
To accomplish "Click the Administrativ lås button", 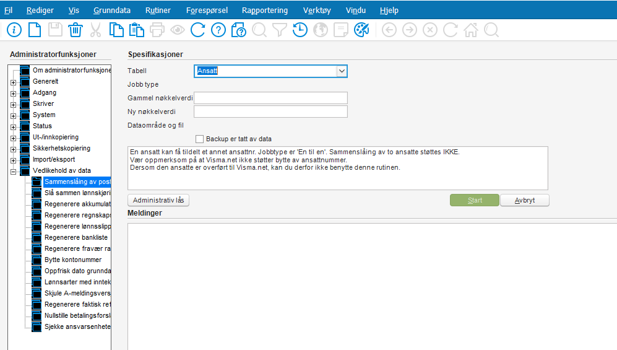I will (x=158, y=200).
